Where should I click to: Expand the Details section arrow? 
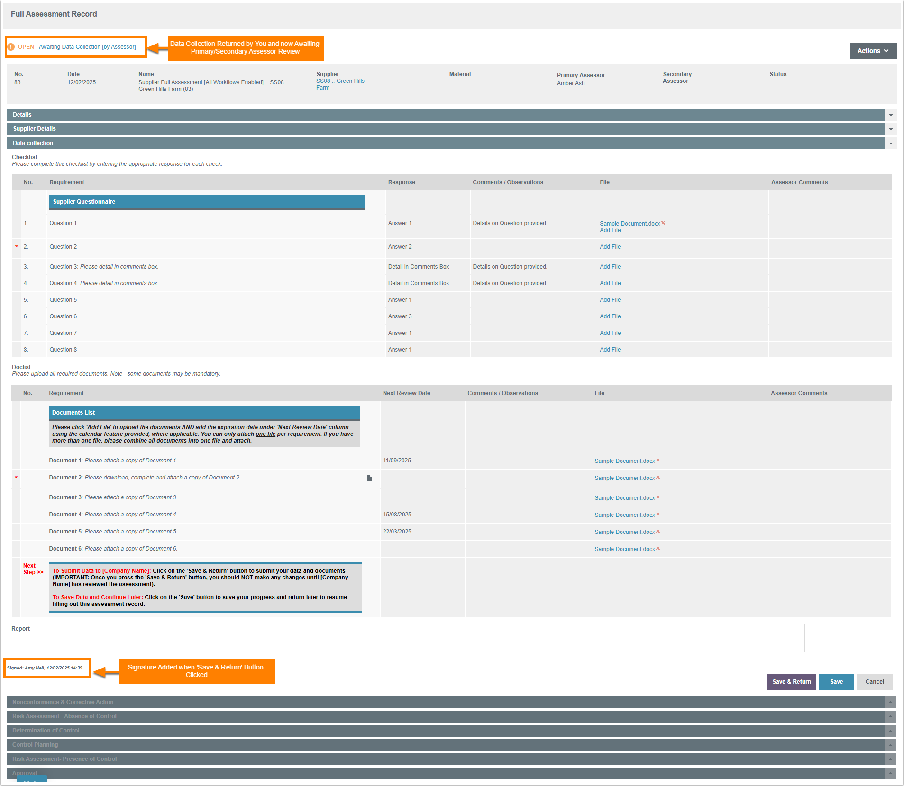pyautogui.click(x=891, y=115)
